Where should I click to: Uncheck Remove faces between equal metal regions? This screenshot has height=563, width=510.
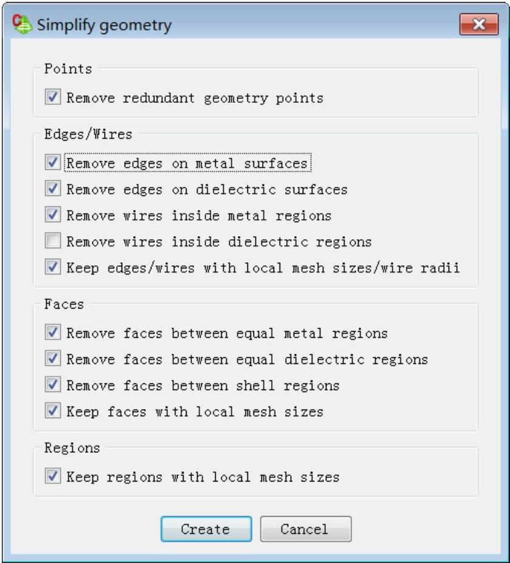pos(53,332)
